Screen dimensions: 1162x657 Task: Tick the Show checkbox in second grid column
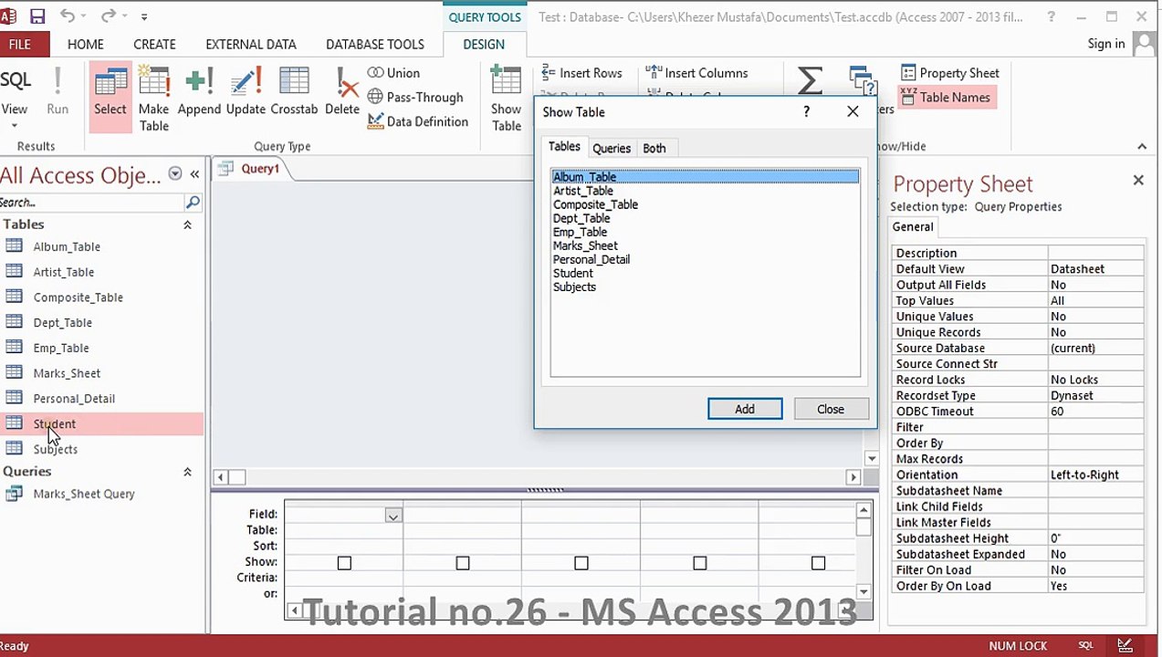[x=463, y=563]
